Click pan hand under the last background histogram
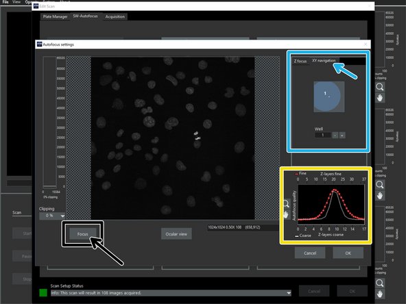This screenshot has width=406, height=304. click(x=380, y=294)
